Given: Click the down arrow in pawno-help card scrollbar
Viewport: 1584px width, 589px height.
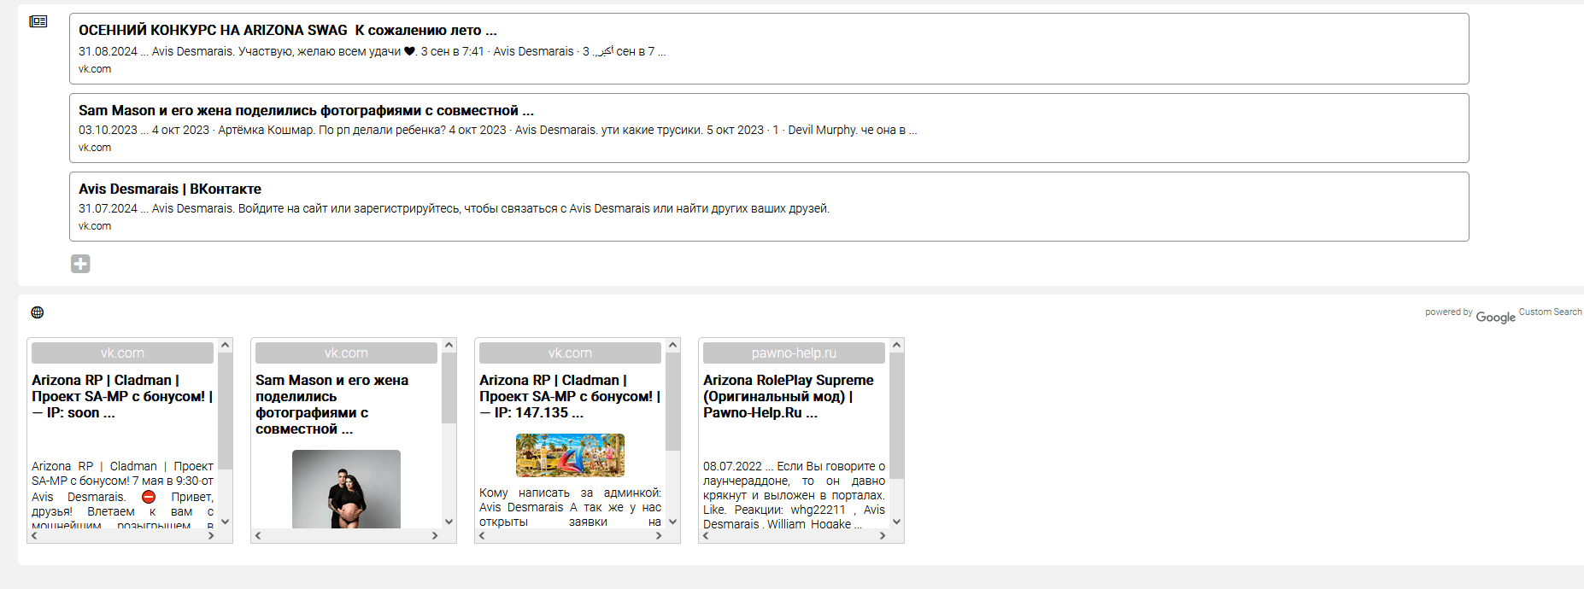Looking at the screenshot, I should [x=897, y=522].
